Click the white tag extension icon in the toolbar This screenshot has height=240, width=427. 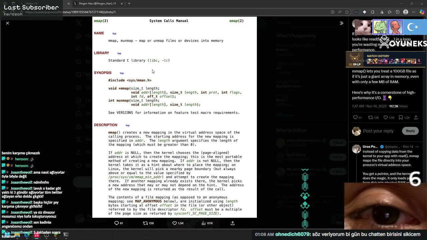[x=365, y=12]
